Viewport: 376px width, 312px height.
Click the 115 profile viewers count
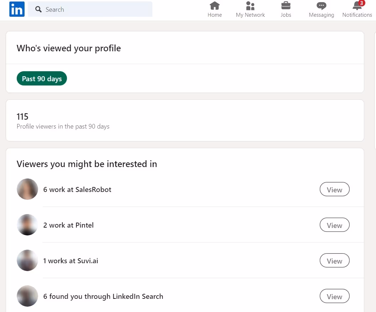(x=22, y=116)
